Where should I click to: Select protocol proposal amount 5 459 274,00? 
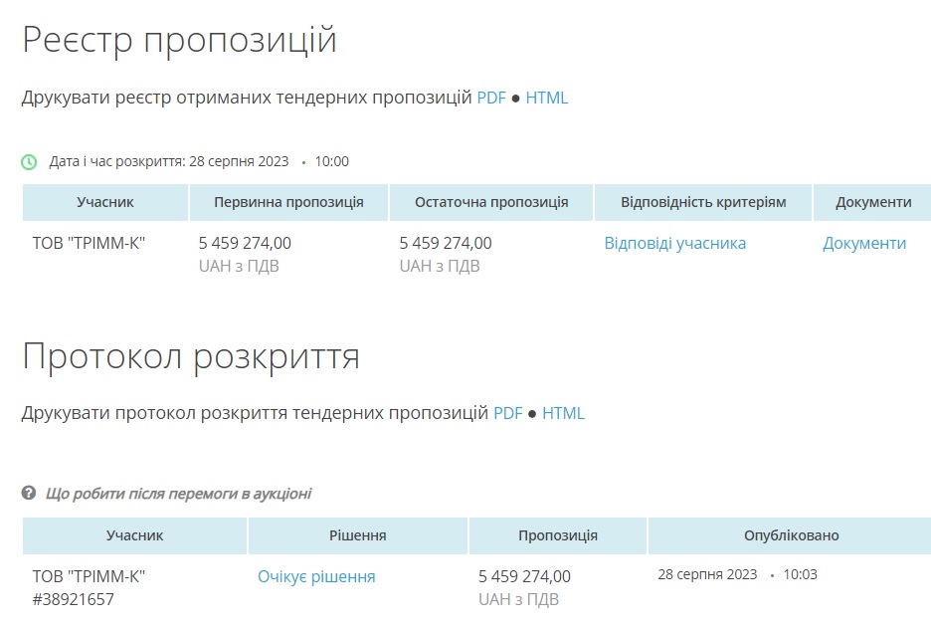pyautogui.click(x=524, y=576)
